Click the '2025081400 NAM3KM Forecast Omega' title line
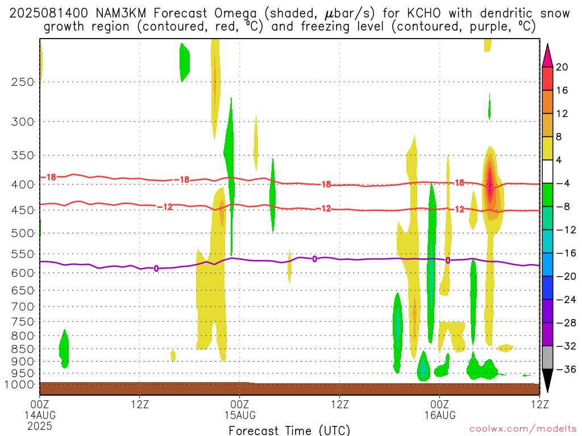Screen dimensions: 582x436 289,14
